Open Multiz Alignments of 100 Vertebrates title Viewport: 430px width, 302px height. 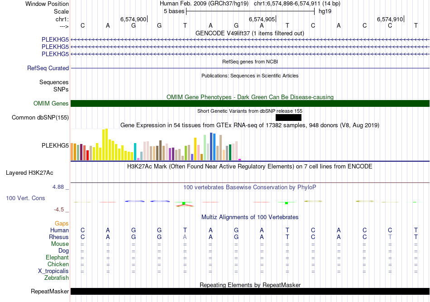point(249,217)
